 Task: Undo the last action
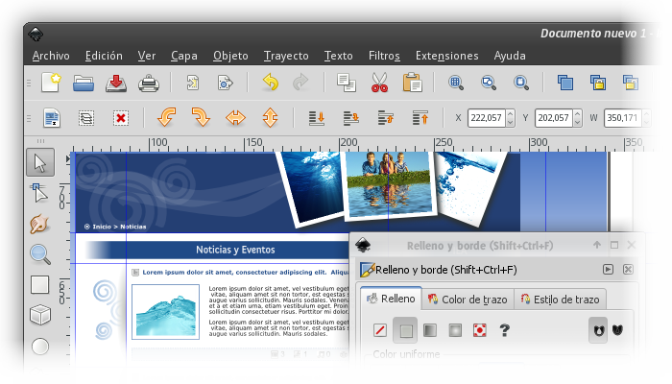click(271, 82)
